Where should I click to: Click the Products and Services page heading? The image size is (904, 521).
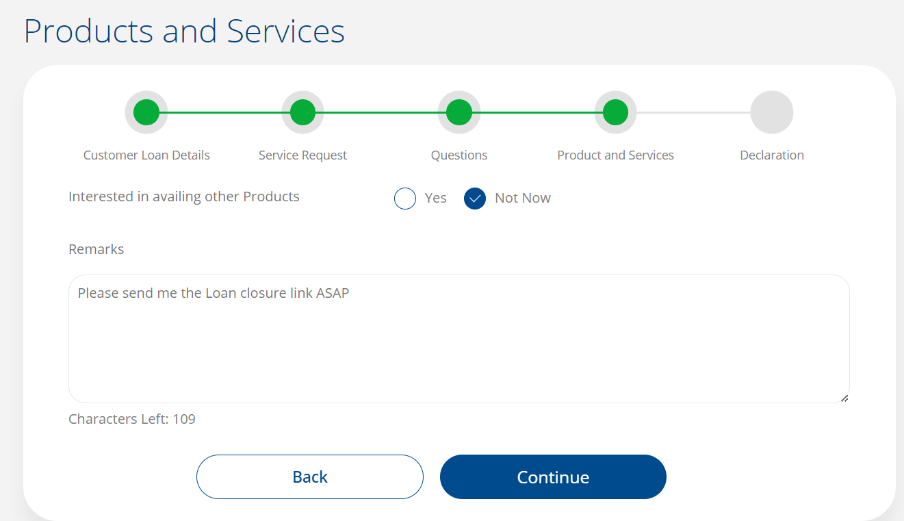[184, 31]
